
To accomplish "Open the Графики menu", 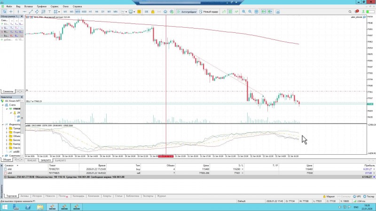I will [x=42, y=7].
